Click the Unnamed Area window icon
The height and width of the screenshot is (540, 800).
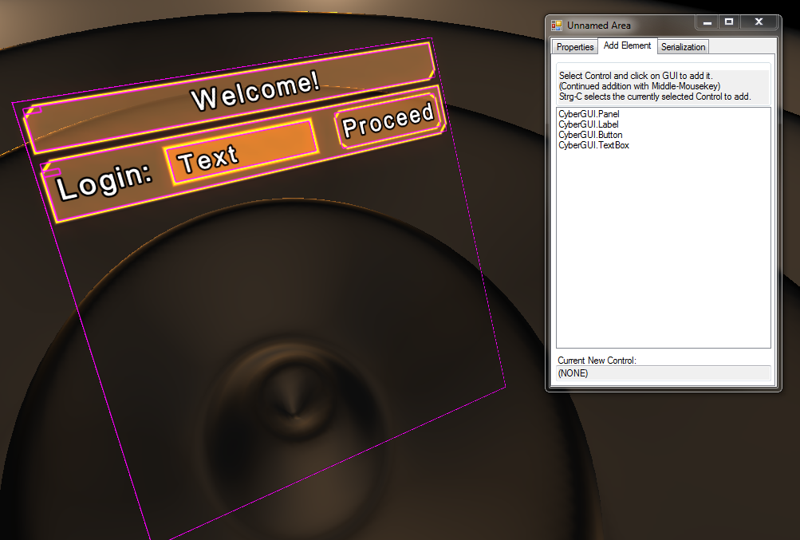tap(556, 26)
